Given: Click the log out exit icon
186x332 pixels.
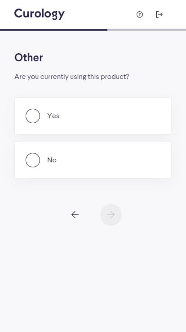Looking at the screenshot, I should click(159, 14).
